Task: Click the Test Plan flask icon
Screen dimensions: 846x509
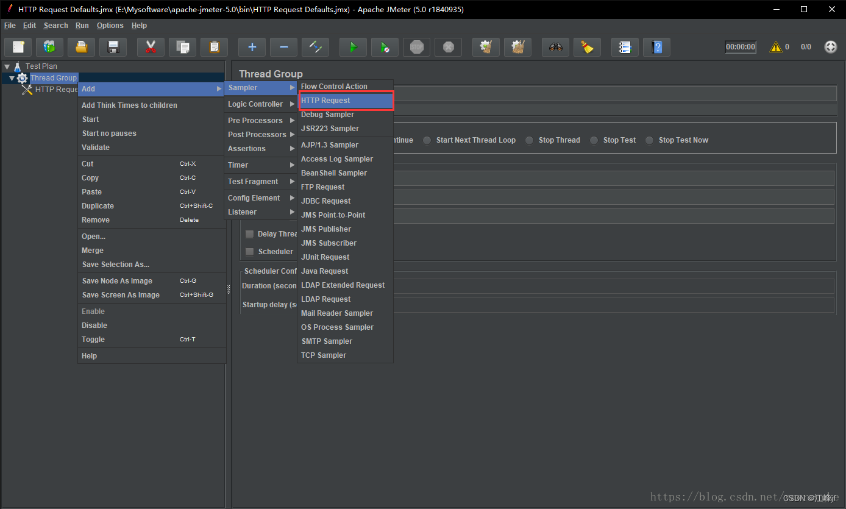Action: pos(18,66)
